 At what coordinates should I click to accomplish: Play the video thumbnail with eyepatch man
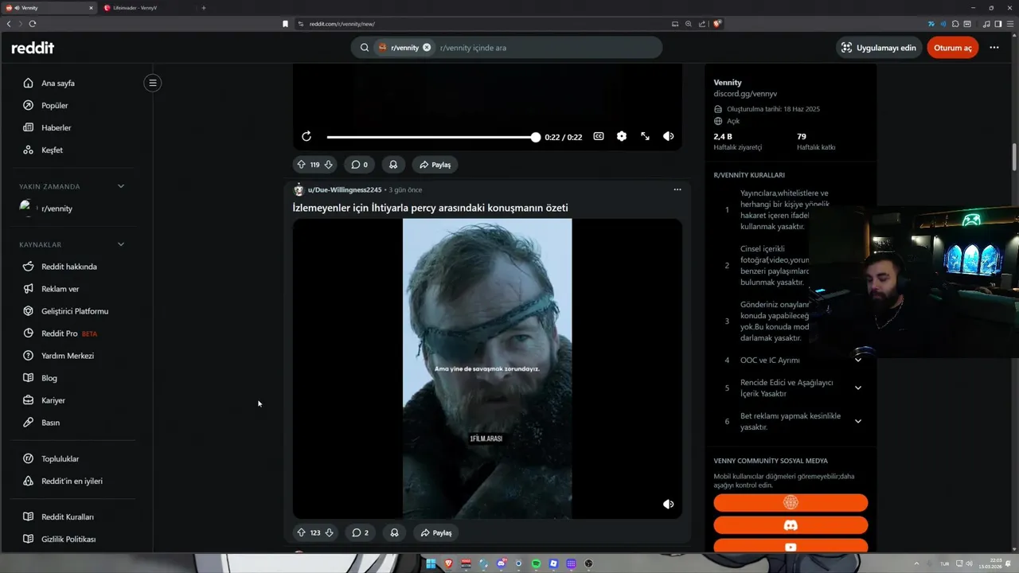point(487,368)
